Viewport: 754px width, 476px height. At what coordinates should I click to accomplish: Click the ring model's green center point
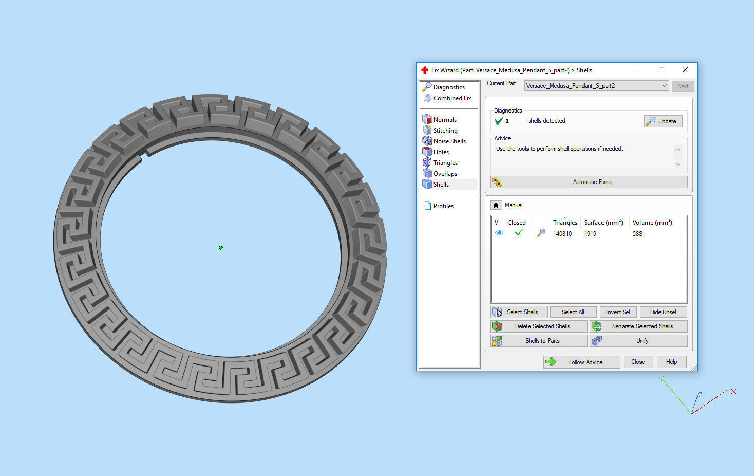[221, 248]
